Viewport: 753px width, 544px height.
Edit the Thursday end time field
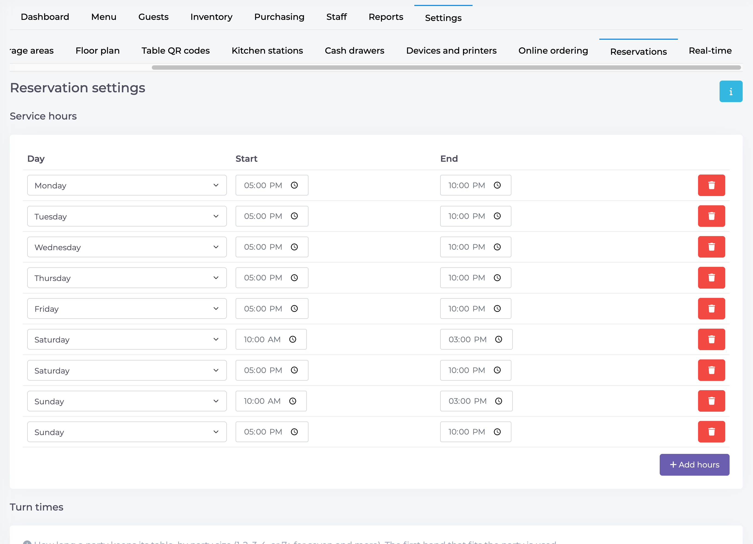(x=476, y=278)
